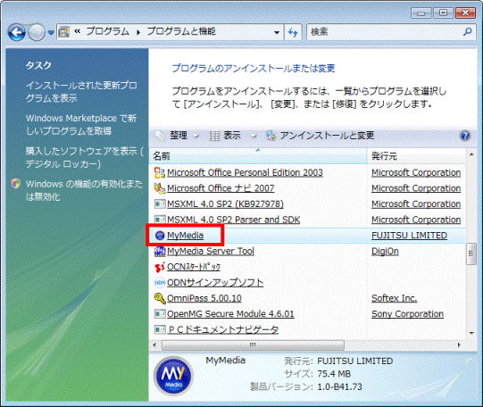Sort list by 名前 column header
The height and width of the screenshot is (407, 483).
(258, 156)
